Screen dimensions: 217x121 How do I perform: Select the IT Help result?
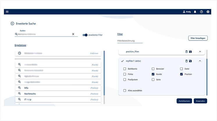coord(58,100)
